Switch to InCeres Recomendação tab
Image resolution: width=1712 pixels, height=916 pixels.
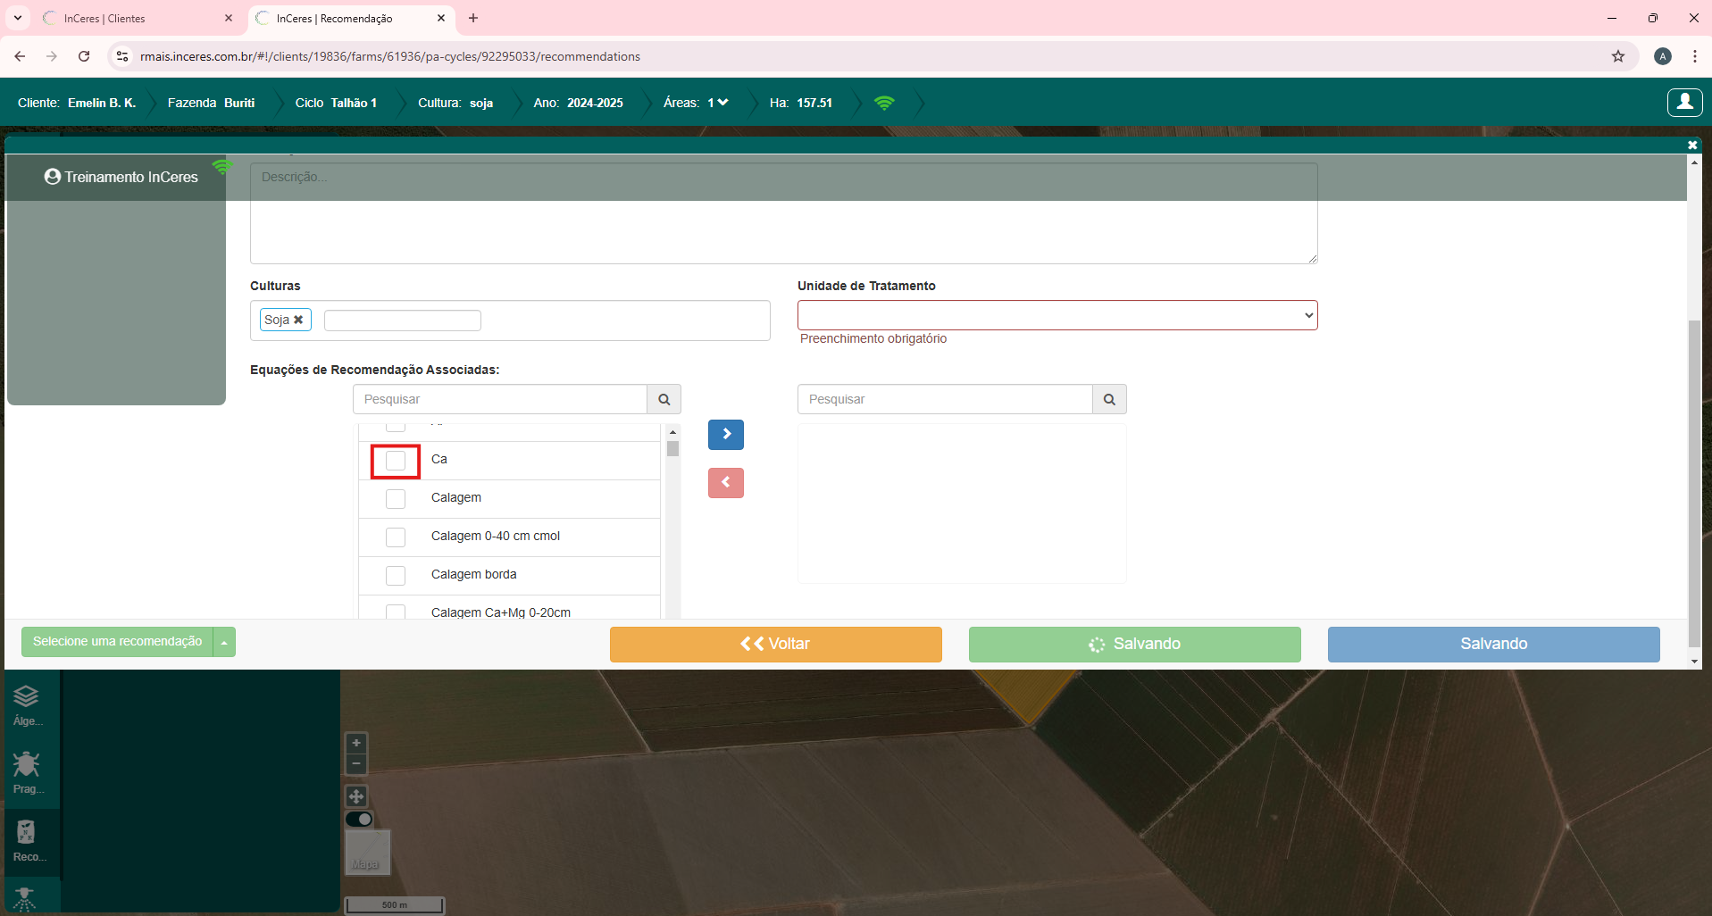coord(351,18)
